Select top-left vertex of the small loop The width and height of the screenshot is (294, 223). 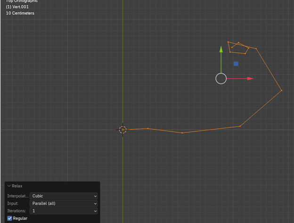229,42
